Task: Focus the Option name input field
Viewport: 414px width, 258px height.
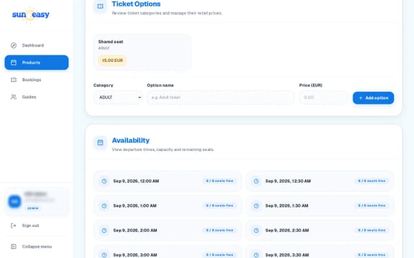Action: [221, 97]
